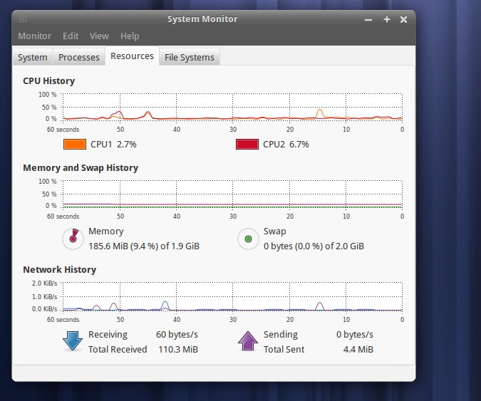Click the CPU History graph area
Screen dimensions: 481x401
point(232,107)
